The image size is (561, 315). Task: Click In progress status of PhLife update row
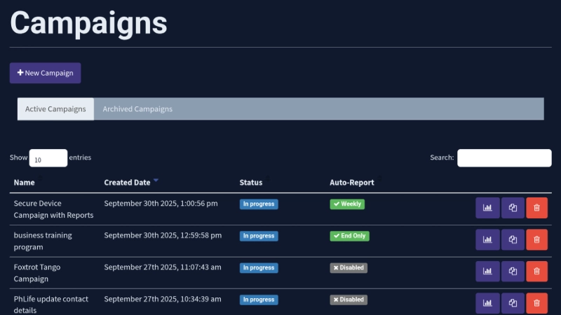259,300
